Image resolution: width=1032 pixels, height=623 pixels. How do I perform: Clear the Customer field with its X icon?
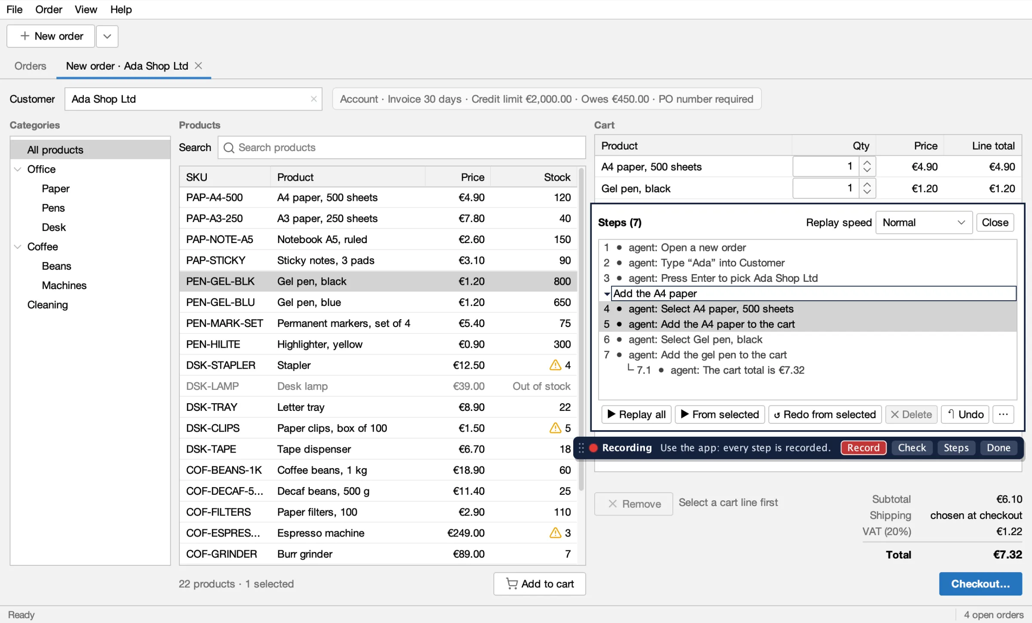[314, 99]
